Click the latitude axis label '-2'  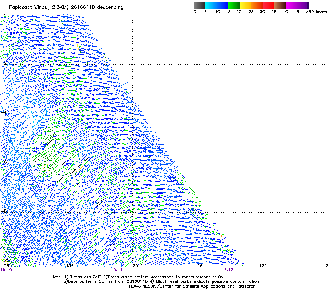tap(4, 63)
